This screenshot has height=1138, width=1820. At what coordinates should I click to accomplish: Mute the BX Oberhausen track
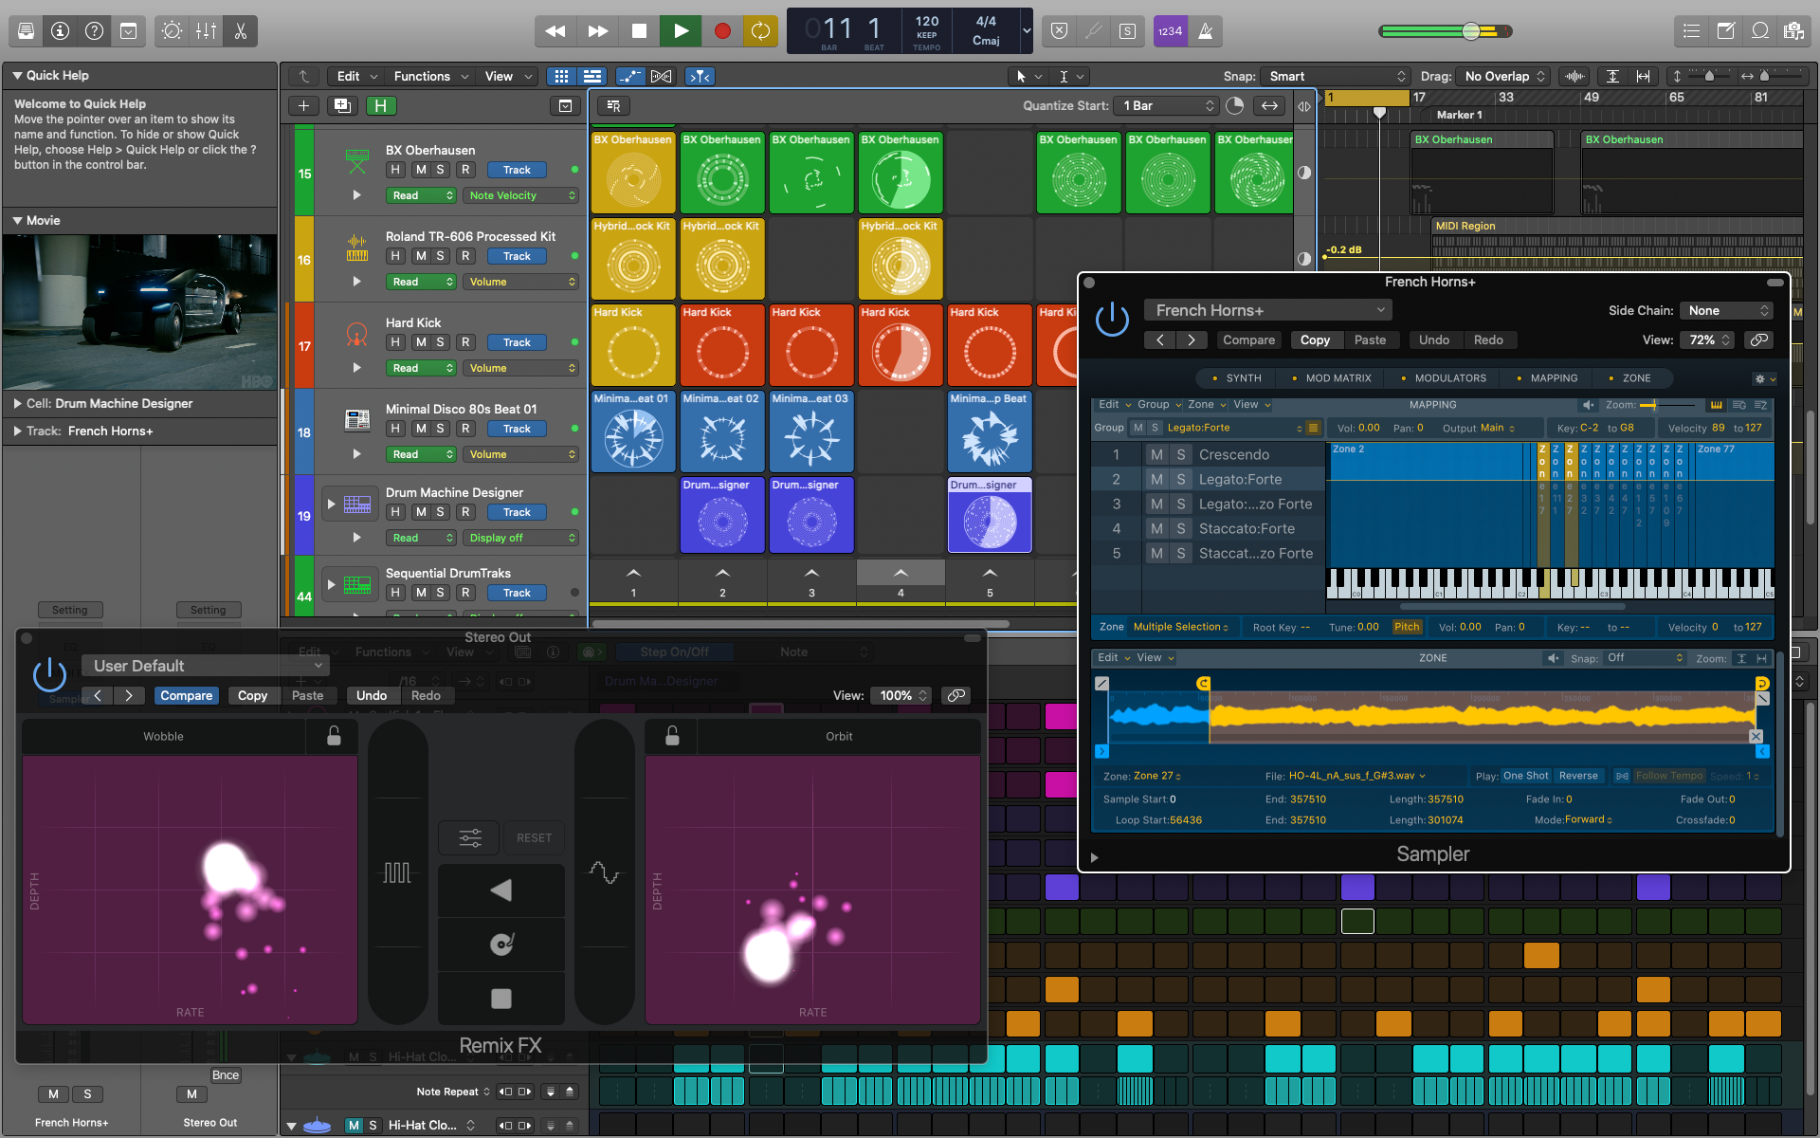point(421,170)
